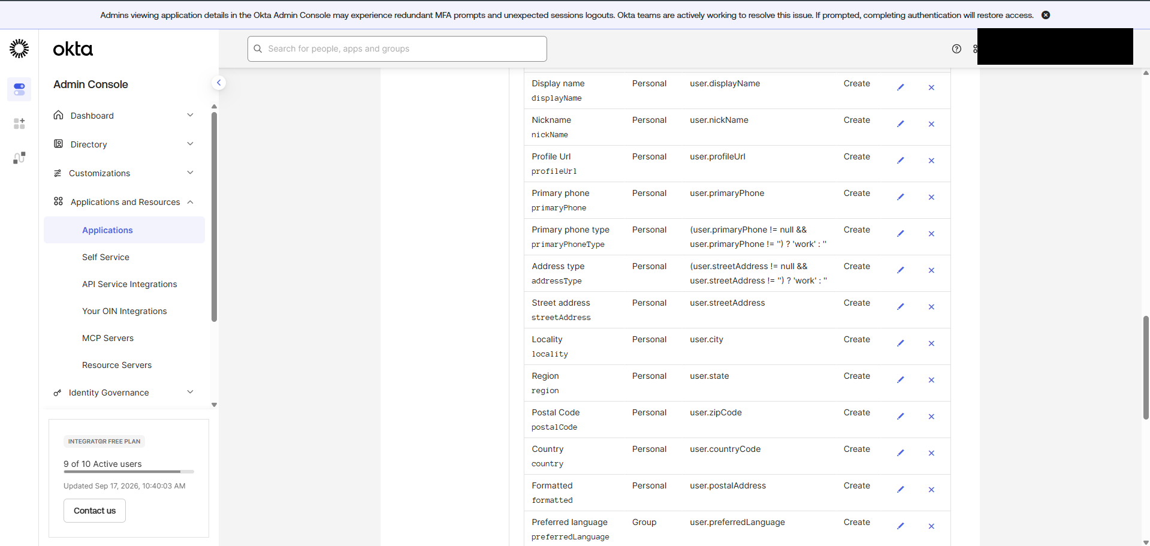
Task: Click the okta wordmark logo
Action: 73,49
